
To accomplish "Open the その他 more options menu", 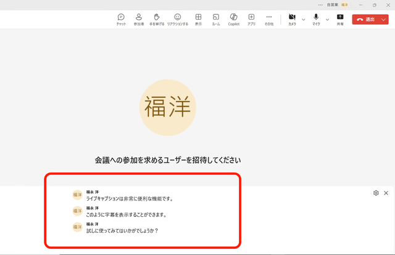I will [269, 19].
